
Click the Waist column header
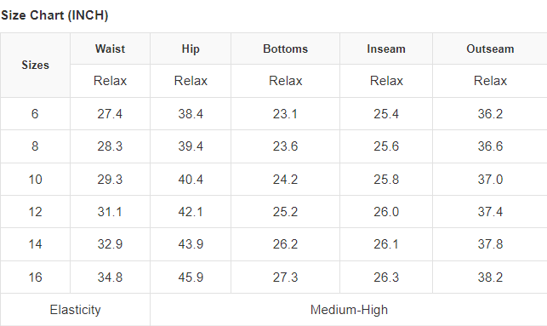click(x=110, y=49)
